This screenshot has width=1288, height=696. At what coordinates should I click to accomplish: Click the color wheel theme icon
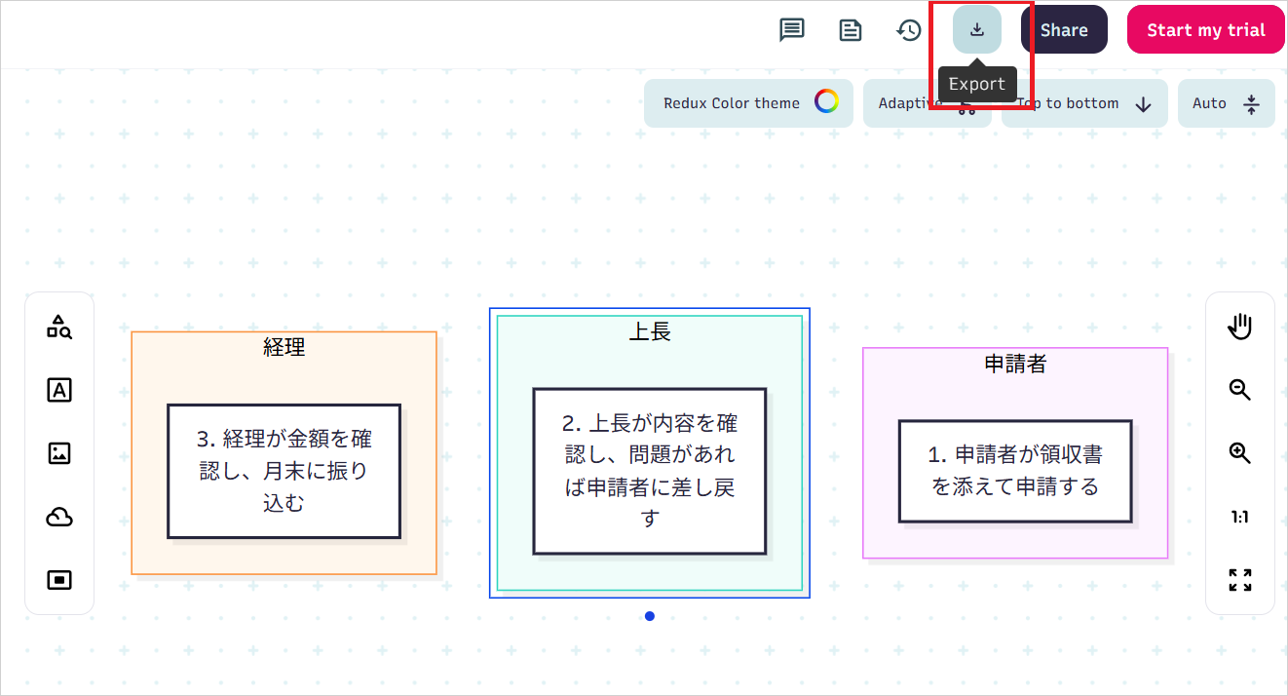[x=826, y=101]
